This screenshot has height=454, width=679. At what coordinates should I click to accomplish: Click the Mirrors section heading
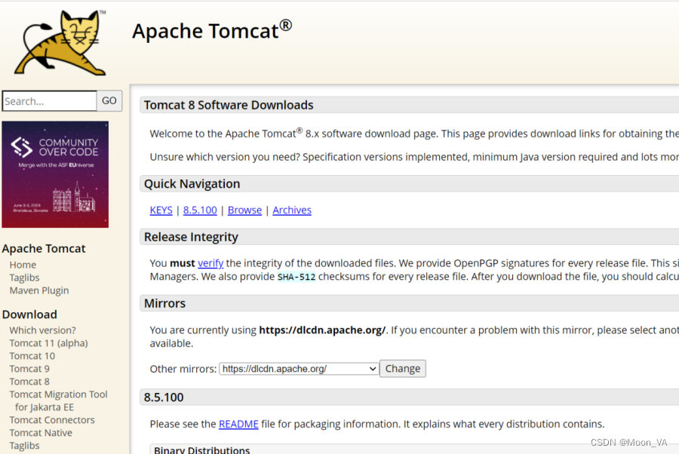(x=164, y=303)
